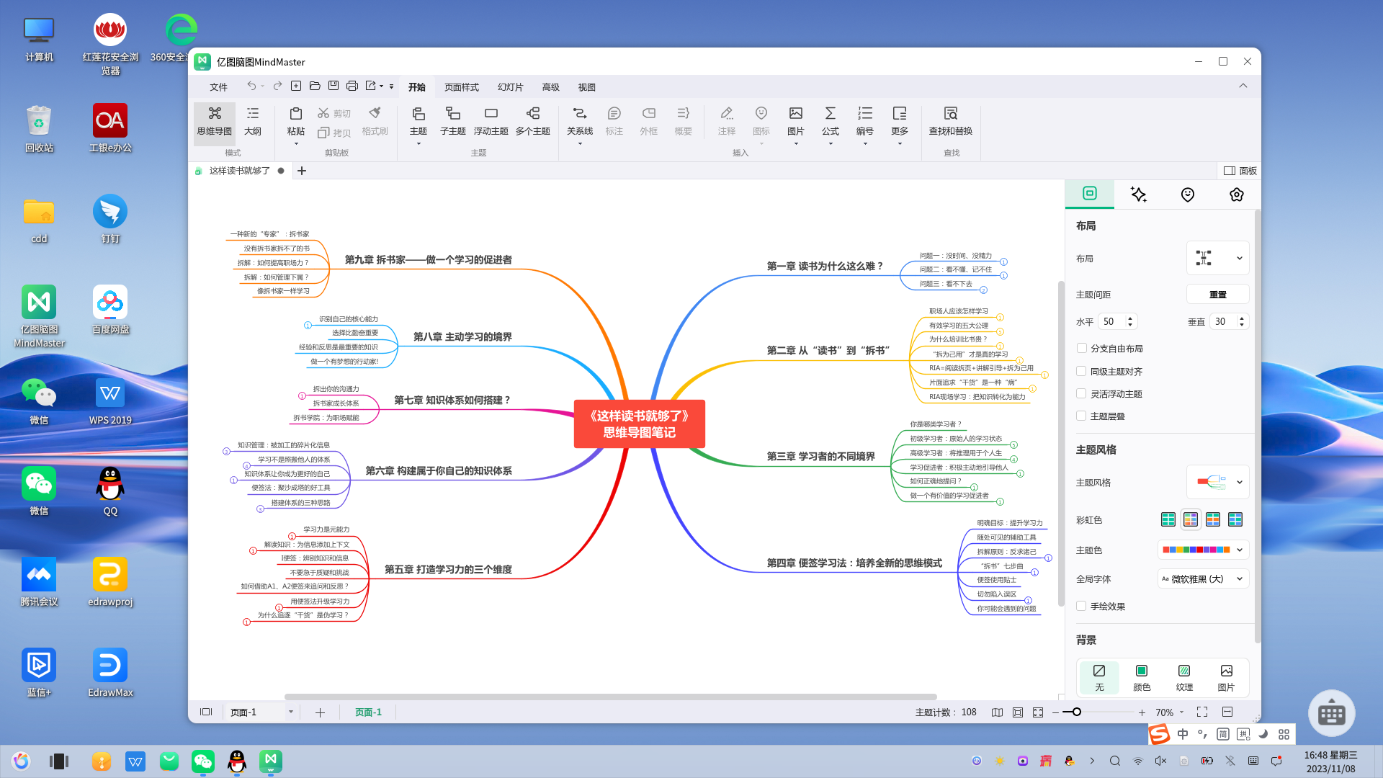
Task: Click the 重置 button in layout panel
Action: point(1218,293)
